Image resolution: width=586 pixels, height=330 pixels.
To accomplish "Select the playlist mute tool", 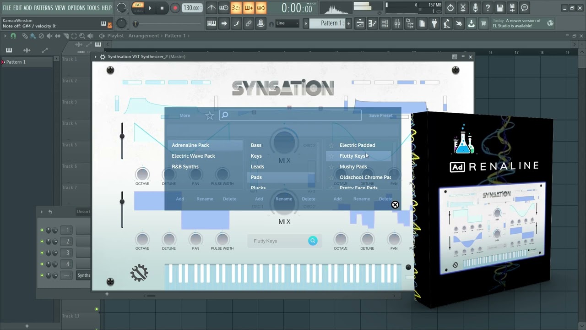I will (49, 36).
